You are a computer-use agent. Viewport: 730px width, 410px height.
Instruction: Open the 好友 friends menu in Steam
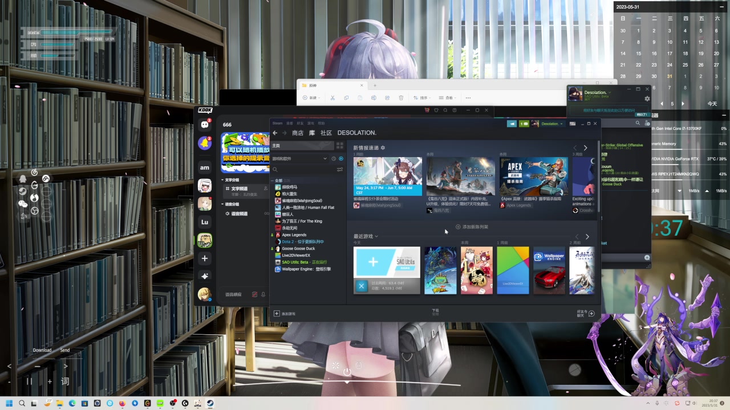[300, 123]
